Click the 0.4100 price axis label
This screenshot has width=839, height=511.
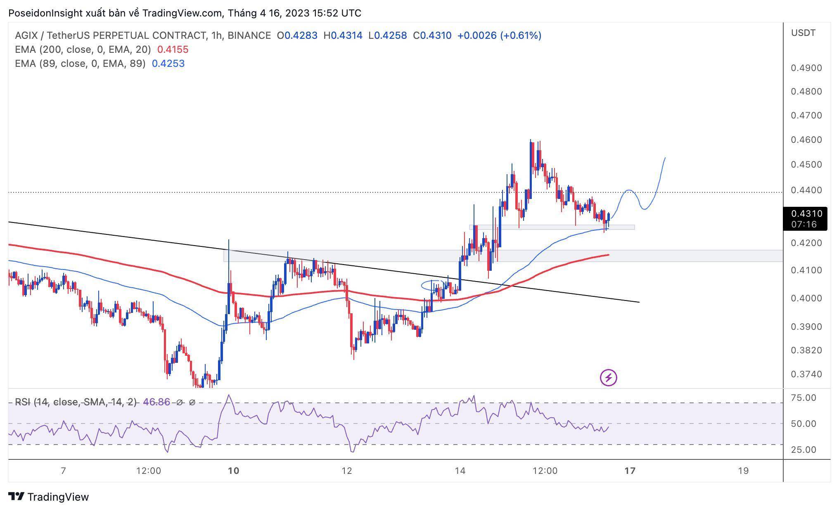[x=806, y=270]
